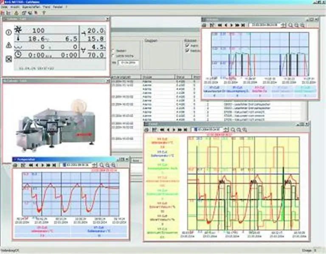Click the print icon in the top-right trend window
This screenshot has width=326, height=254.
[x=205, y=25]
